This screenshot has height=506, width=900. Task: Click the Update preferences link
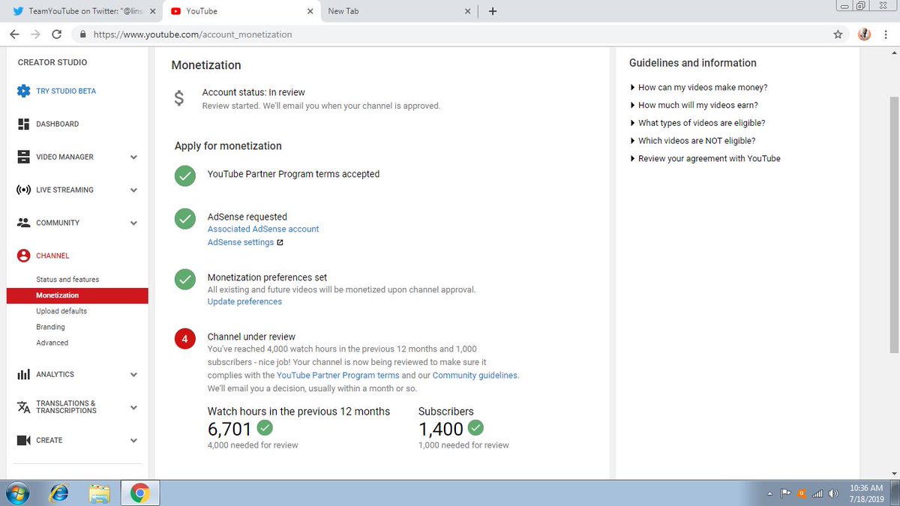click(x=244, y=301)
